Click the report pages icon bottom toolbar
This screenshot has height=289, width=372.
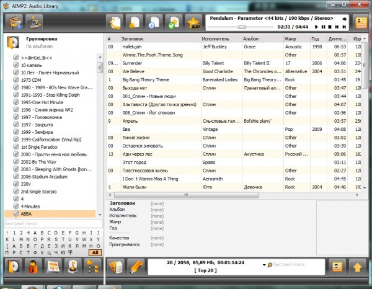pyautogui.click(x=116, y=267)
